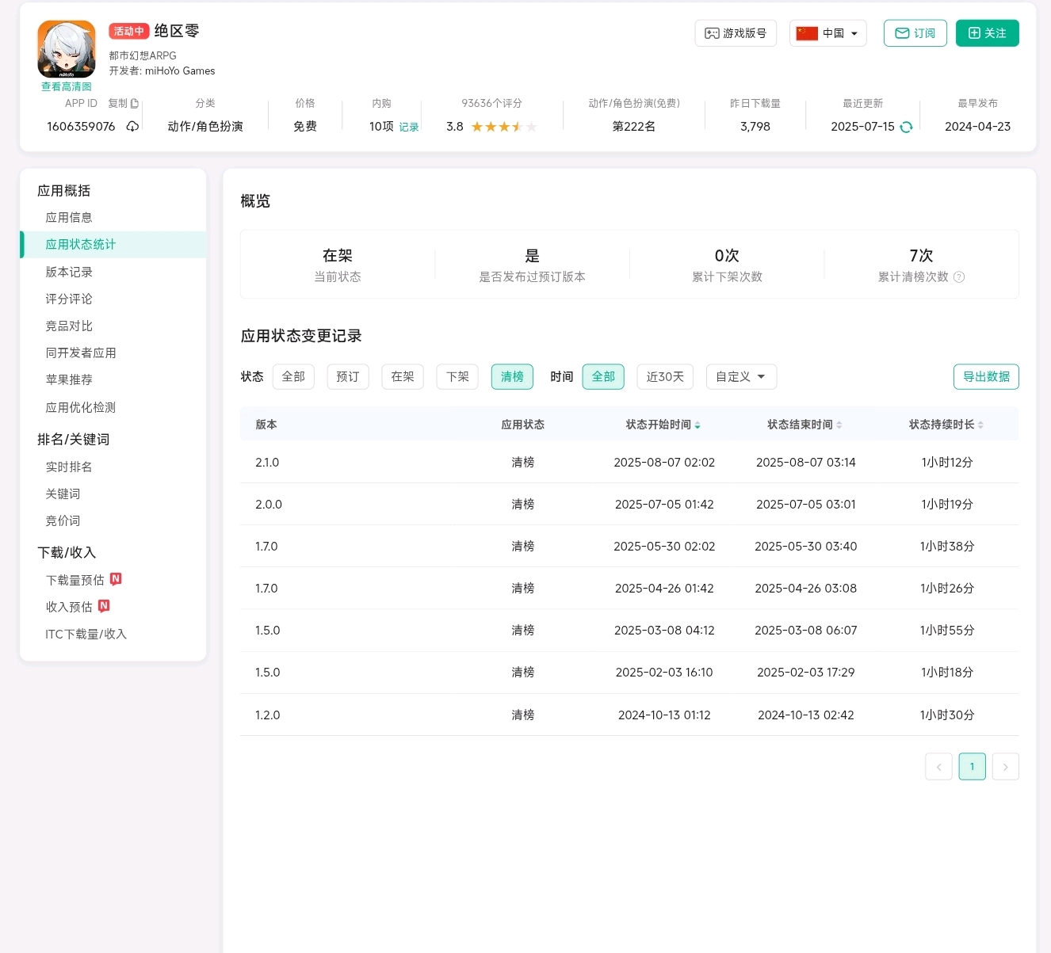The height and width of the screenshot is (953, 1051).
Task: Click the 查看高清图 link
Action: click(67, 87)
